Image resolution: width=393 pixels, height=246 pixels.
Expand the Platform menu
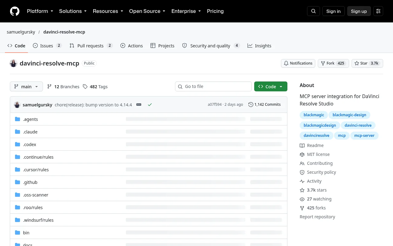(40, 11)
